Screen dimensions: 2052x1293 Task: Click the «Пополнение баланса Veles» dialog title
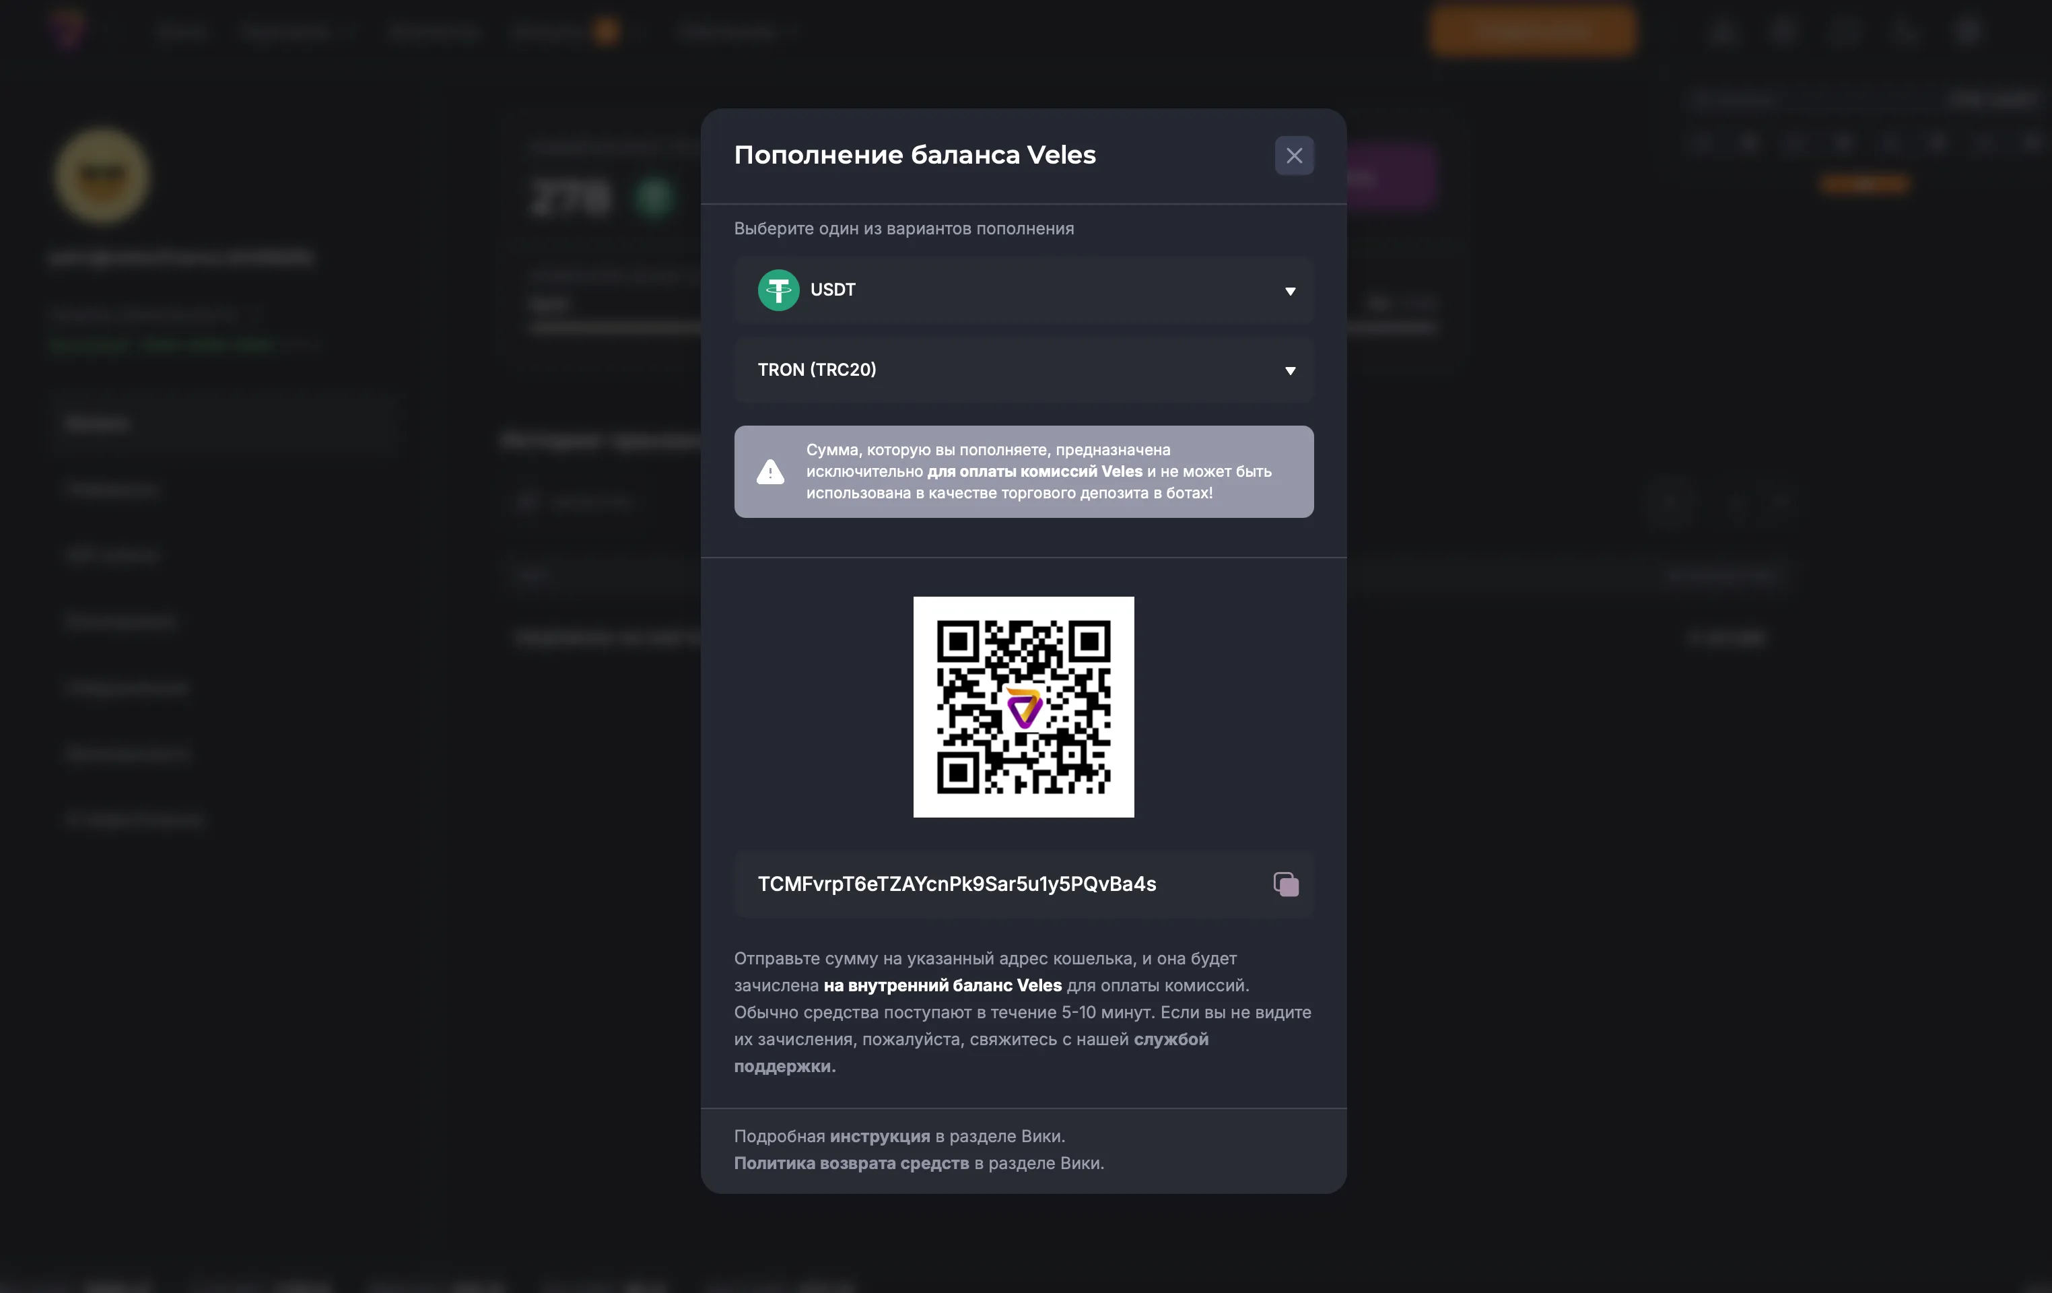point(915,155)
